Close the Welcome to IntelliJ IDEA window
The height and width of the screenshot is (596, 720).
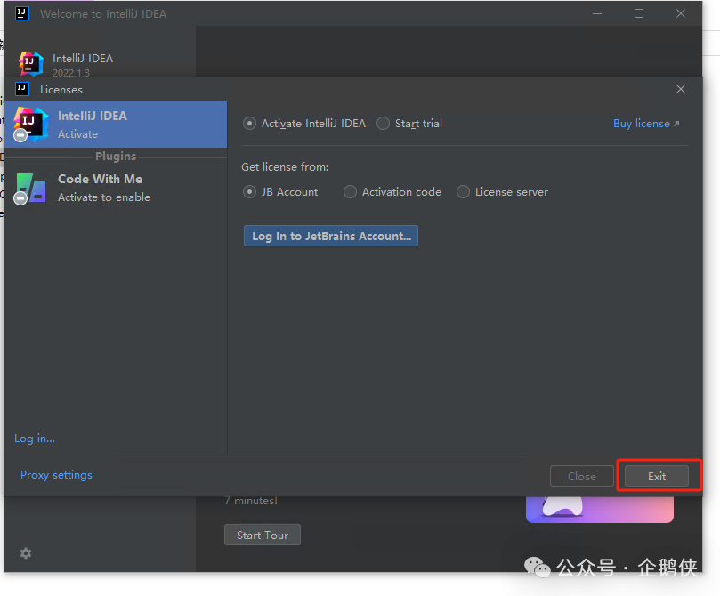point(681,13)
